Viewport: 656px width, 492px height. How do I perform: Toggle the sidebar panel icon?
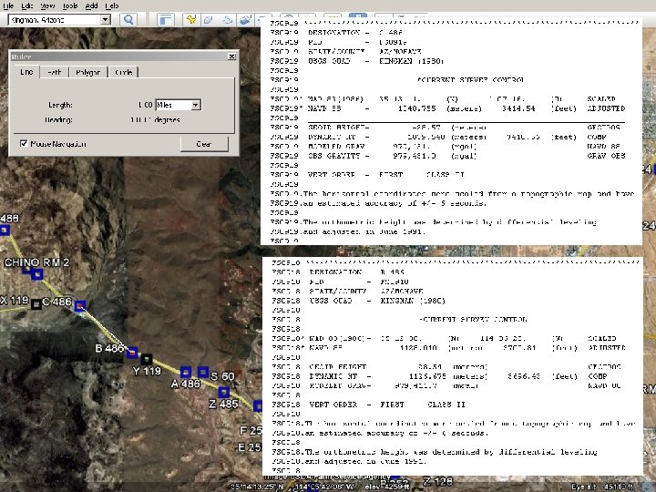tap(166, 20)
